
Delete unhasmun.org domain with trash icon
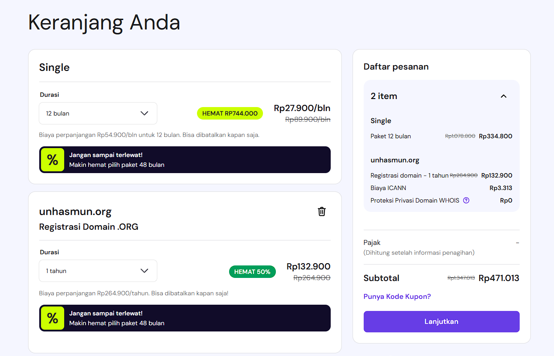coord(322,211)
